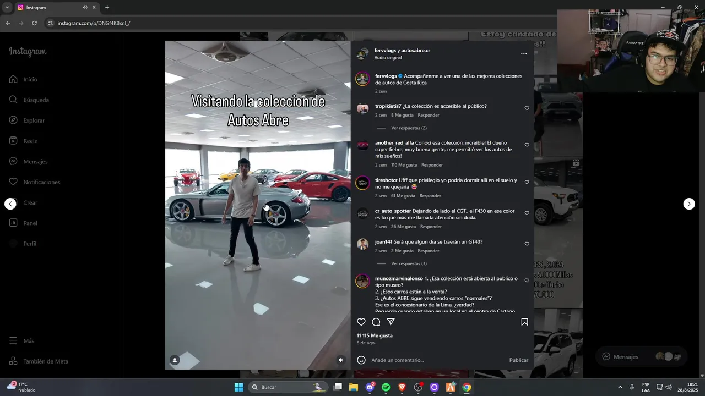The height and width of the screenshot is (396, 705).
Task: Share the post via paper plane icon
Action: pos(391,322)
